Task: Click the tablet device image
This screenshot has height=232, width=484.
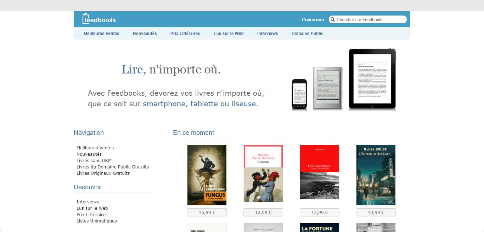Action: pyautogui.click(x=372, y=79)
